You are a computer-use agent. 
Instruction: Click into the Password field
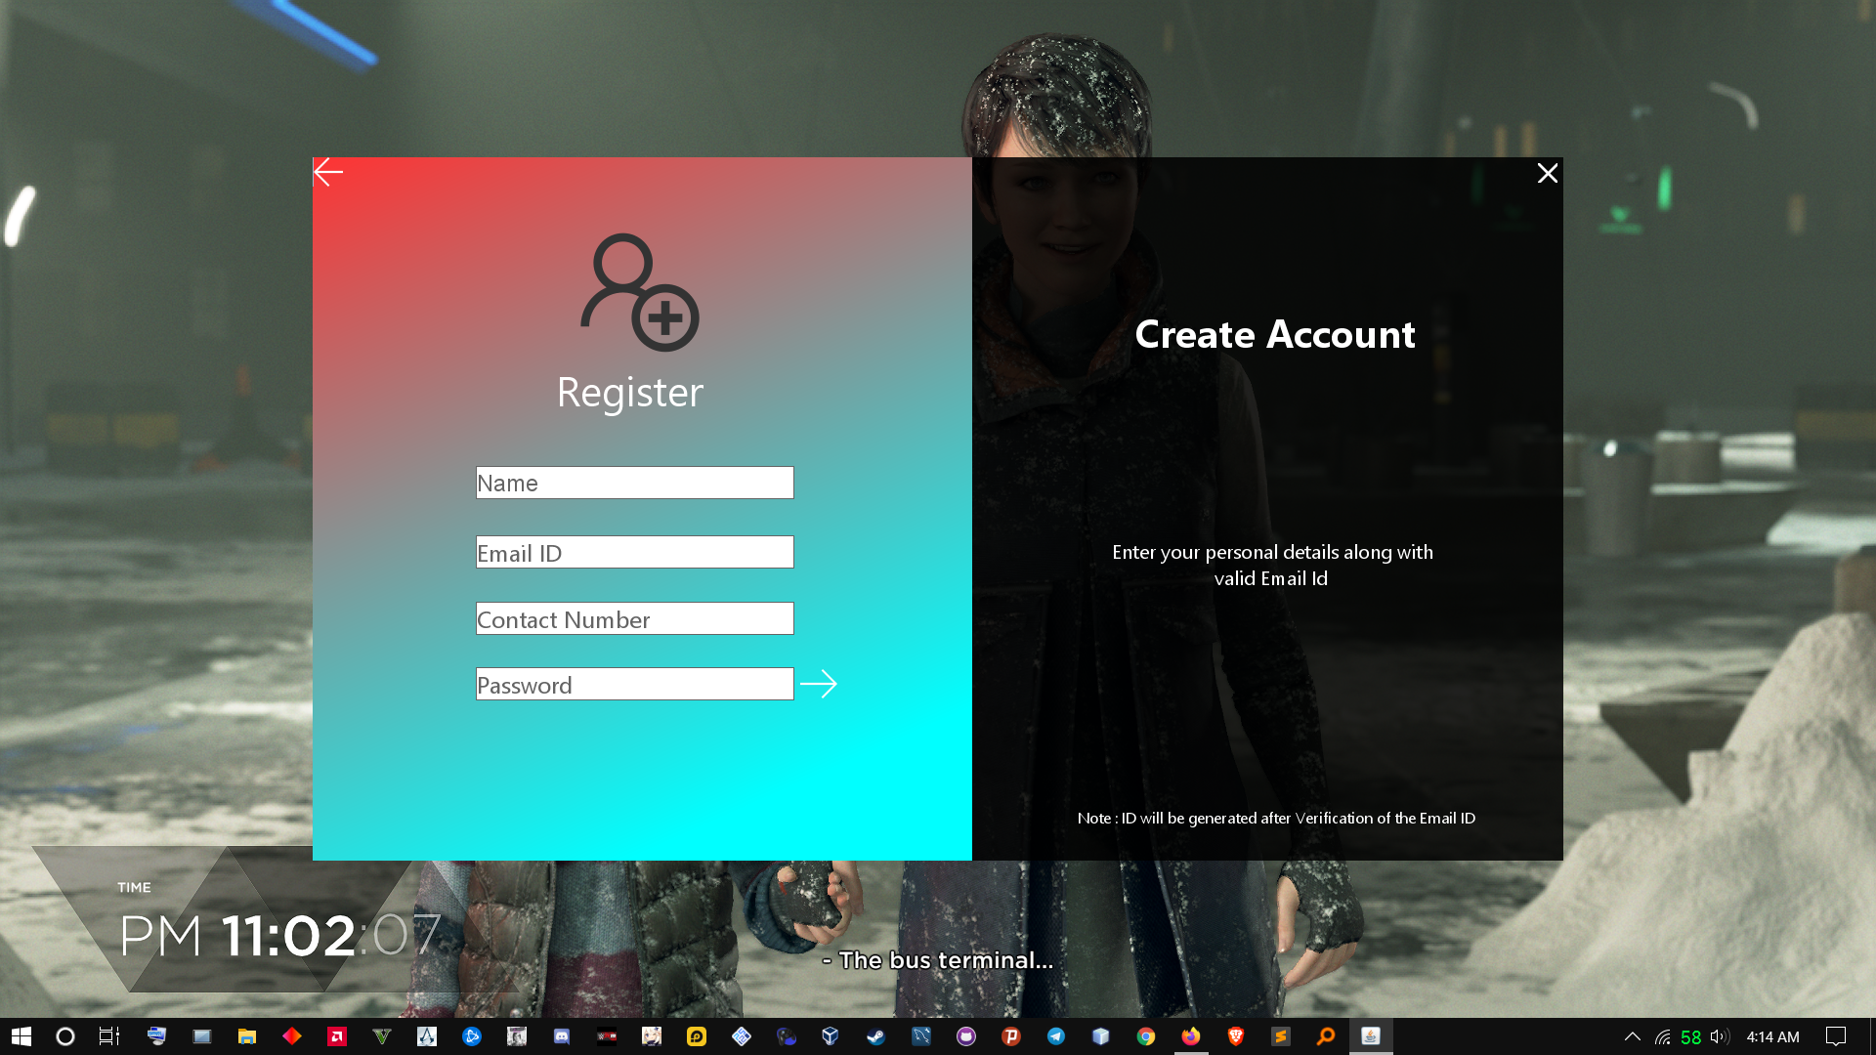click(634, 684)
